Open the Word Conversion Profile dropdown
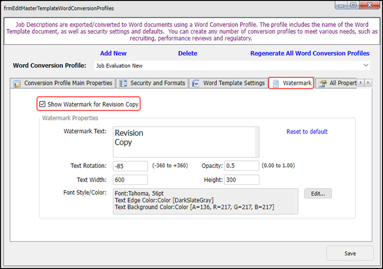The height and width of the screenshot is (269, 383). pos(366,65)
